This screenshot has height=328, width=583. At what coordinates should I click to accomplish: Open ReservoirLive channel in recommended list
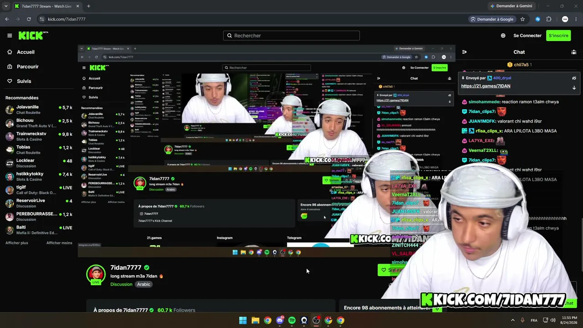[39, 203]
